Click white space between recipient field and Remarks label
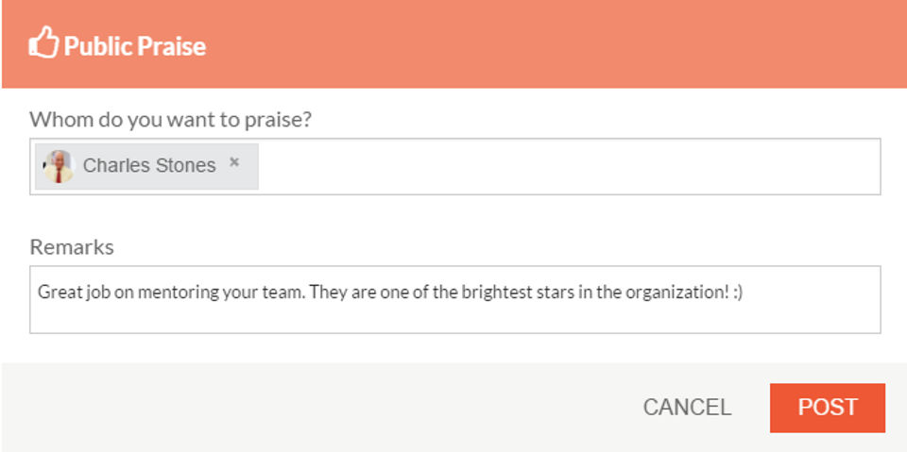Screen dimensions: 907x452 pyautogui.click(x=453, y=215)
